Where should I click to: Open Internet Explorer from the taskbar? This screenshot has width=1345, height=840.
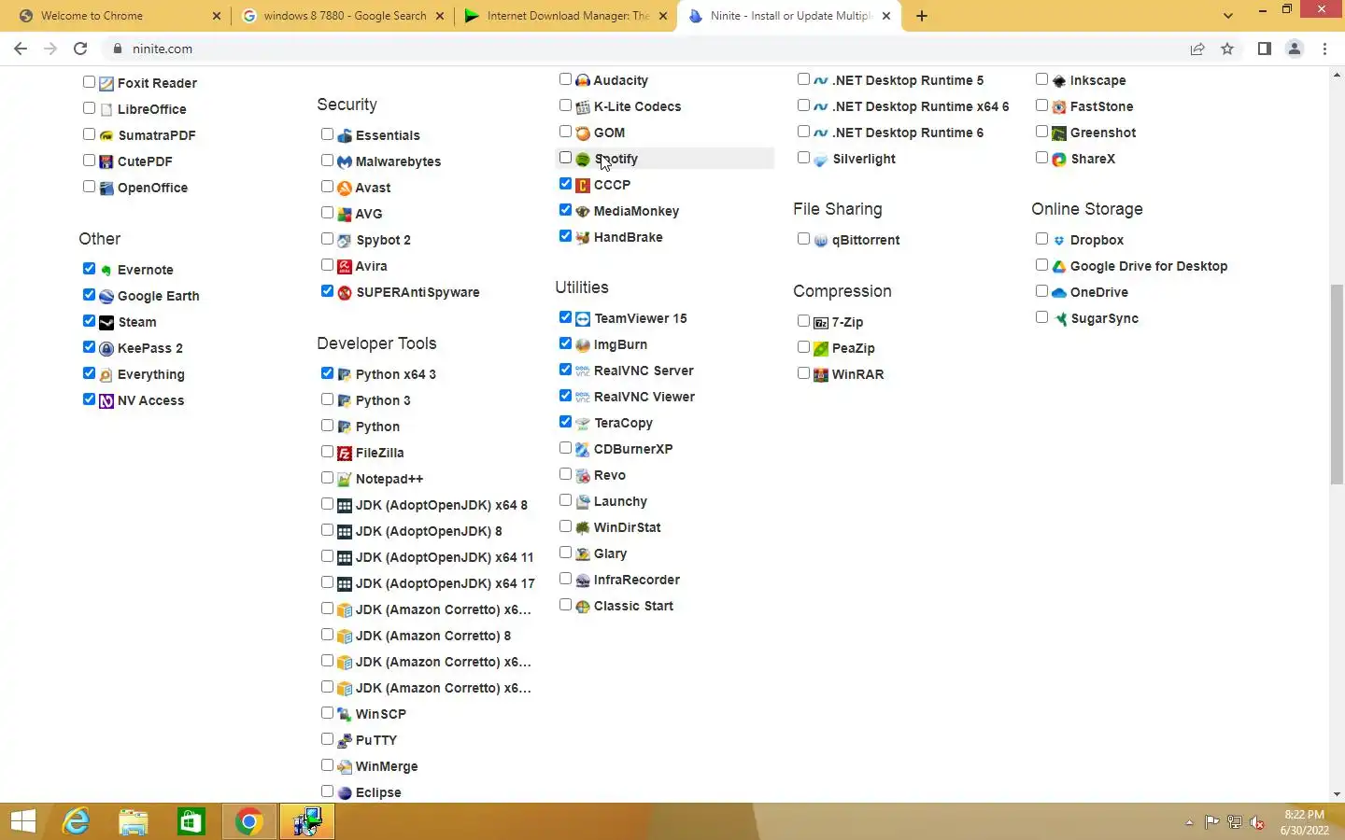[76, 821]
